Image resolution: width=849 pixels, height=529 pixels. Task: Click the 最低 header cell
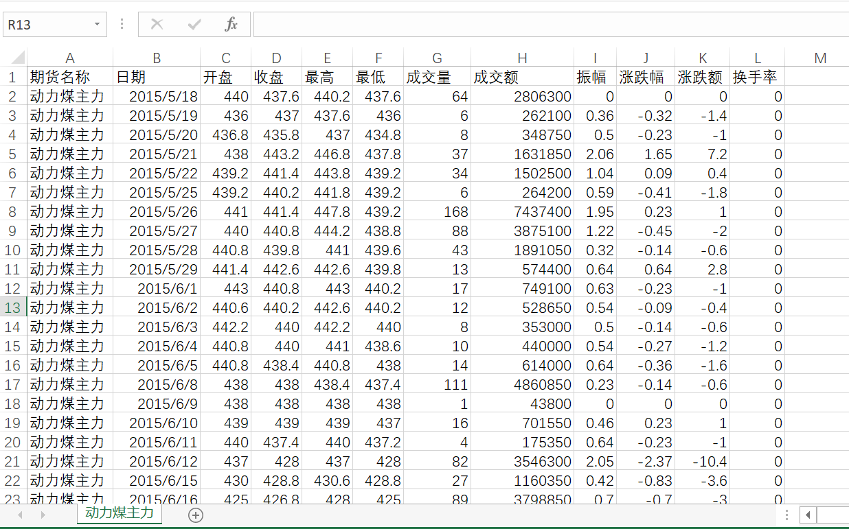coord(378,77)
